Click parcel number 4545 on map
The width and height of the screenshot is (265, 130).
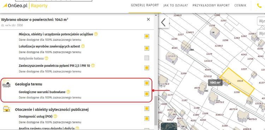(x=175, y=48)
